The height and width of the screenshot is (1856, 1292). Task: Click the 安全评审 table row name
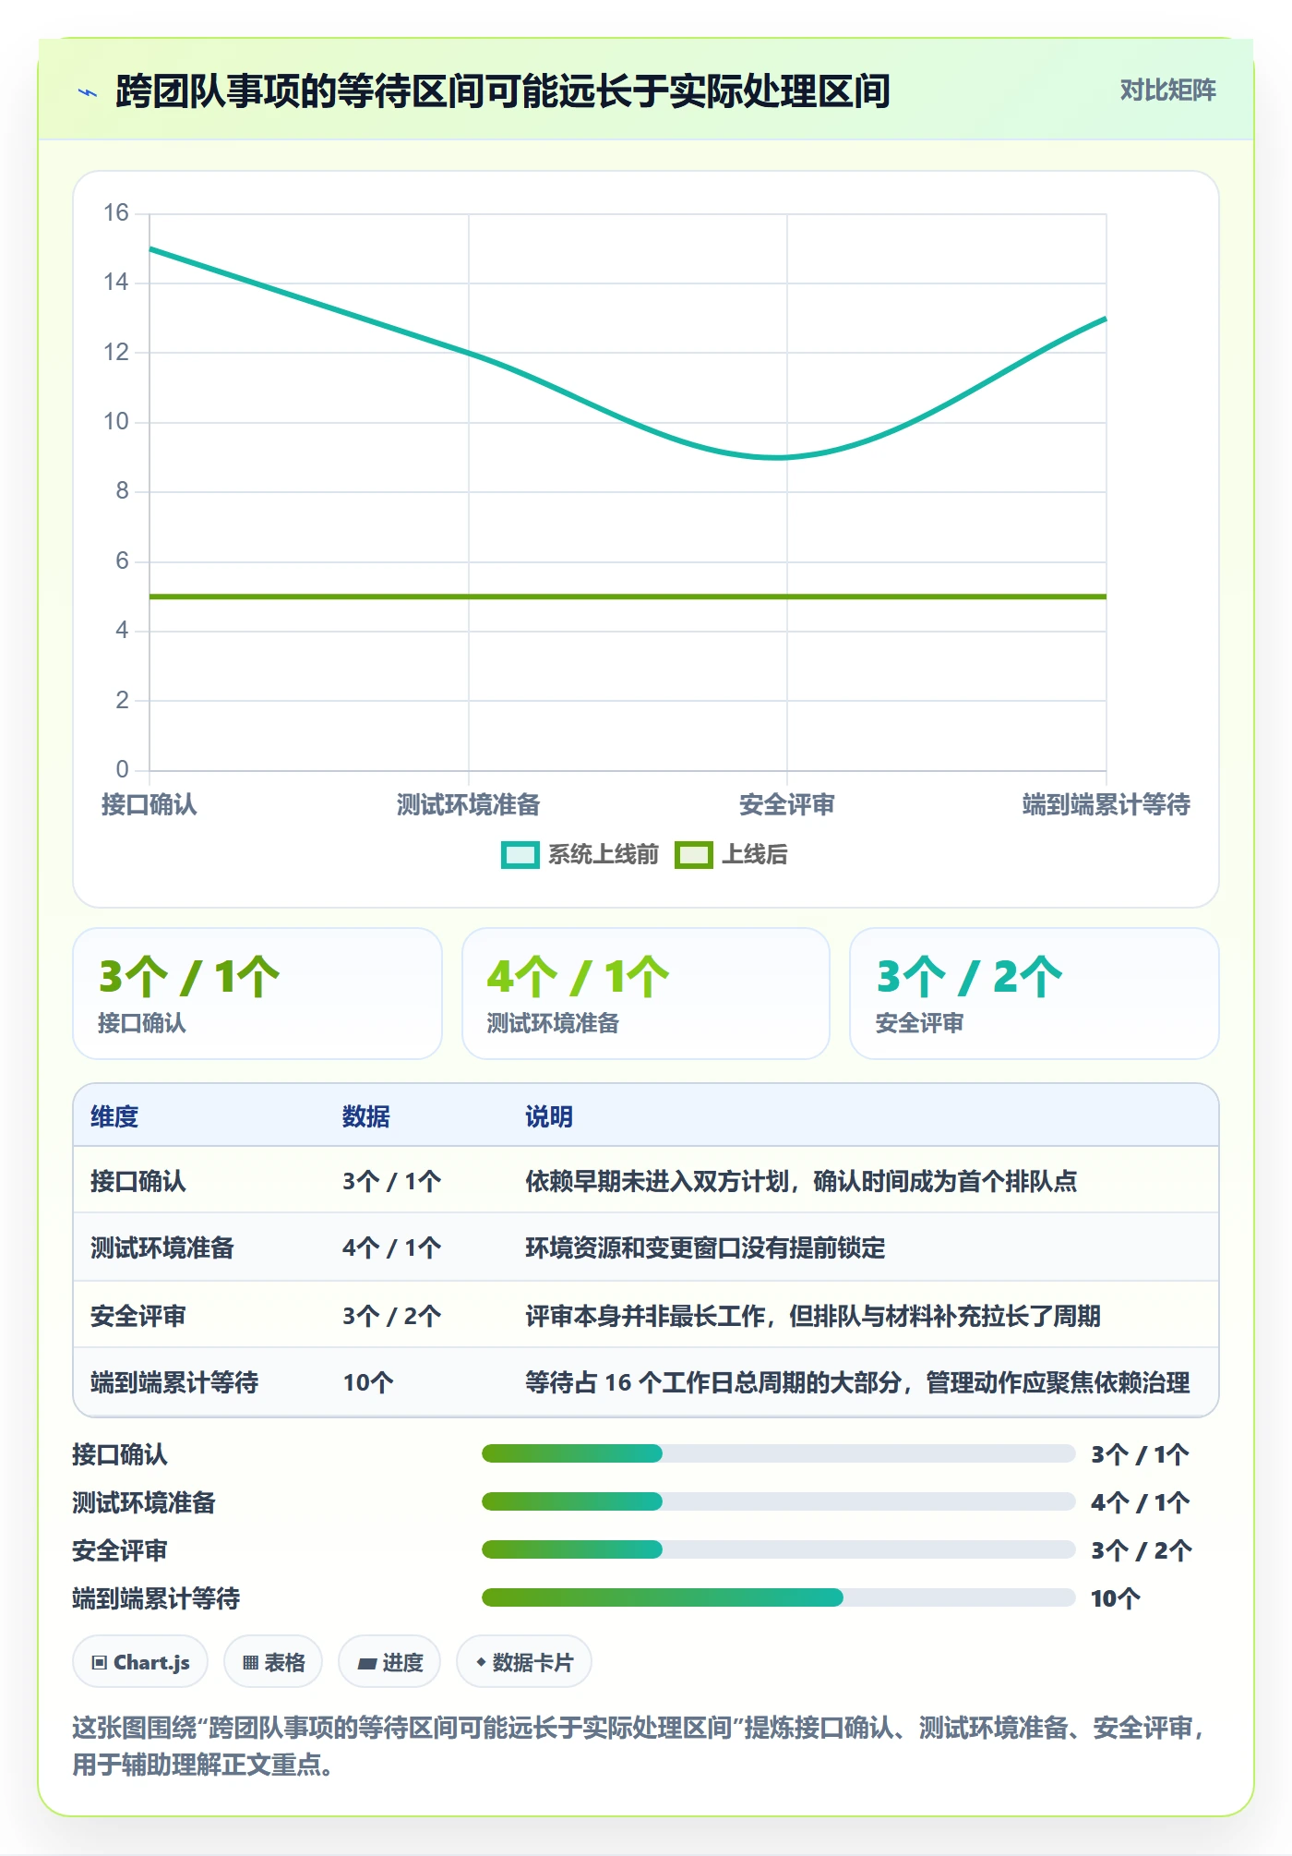(138, 1316)
